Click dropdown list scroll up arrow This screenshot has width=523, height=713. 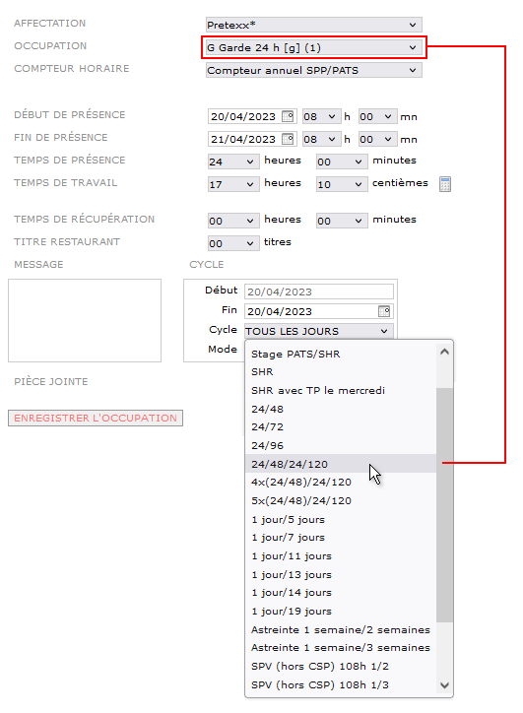pos(445,352)
